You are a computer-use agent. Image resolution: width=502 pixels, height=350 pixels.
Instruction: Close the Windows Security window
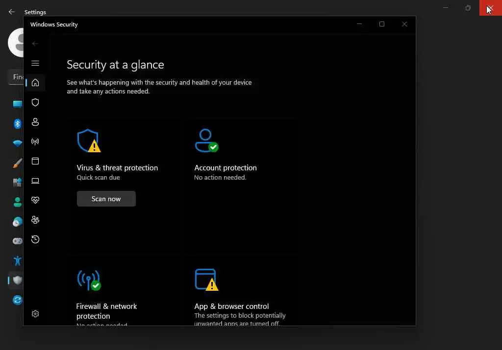[404, 24]
